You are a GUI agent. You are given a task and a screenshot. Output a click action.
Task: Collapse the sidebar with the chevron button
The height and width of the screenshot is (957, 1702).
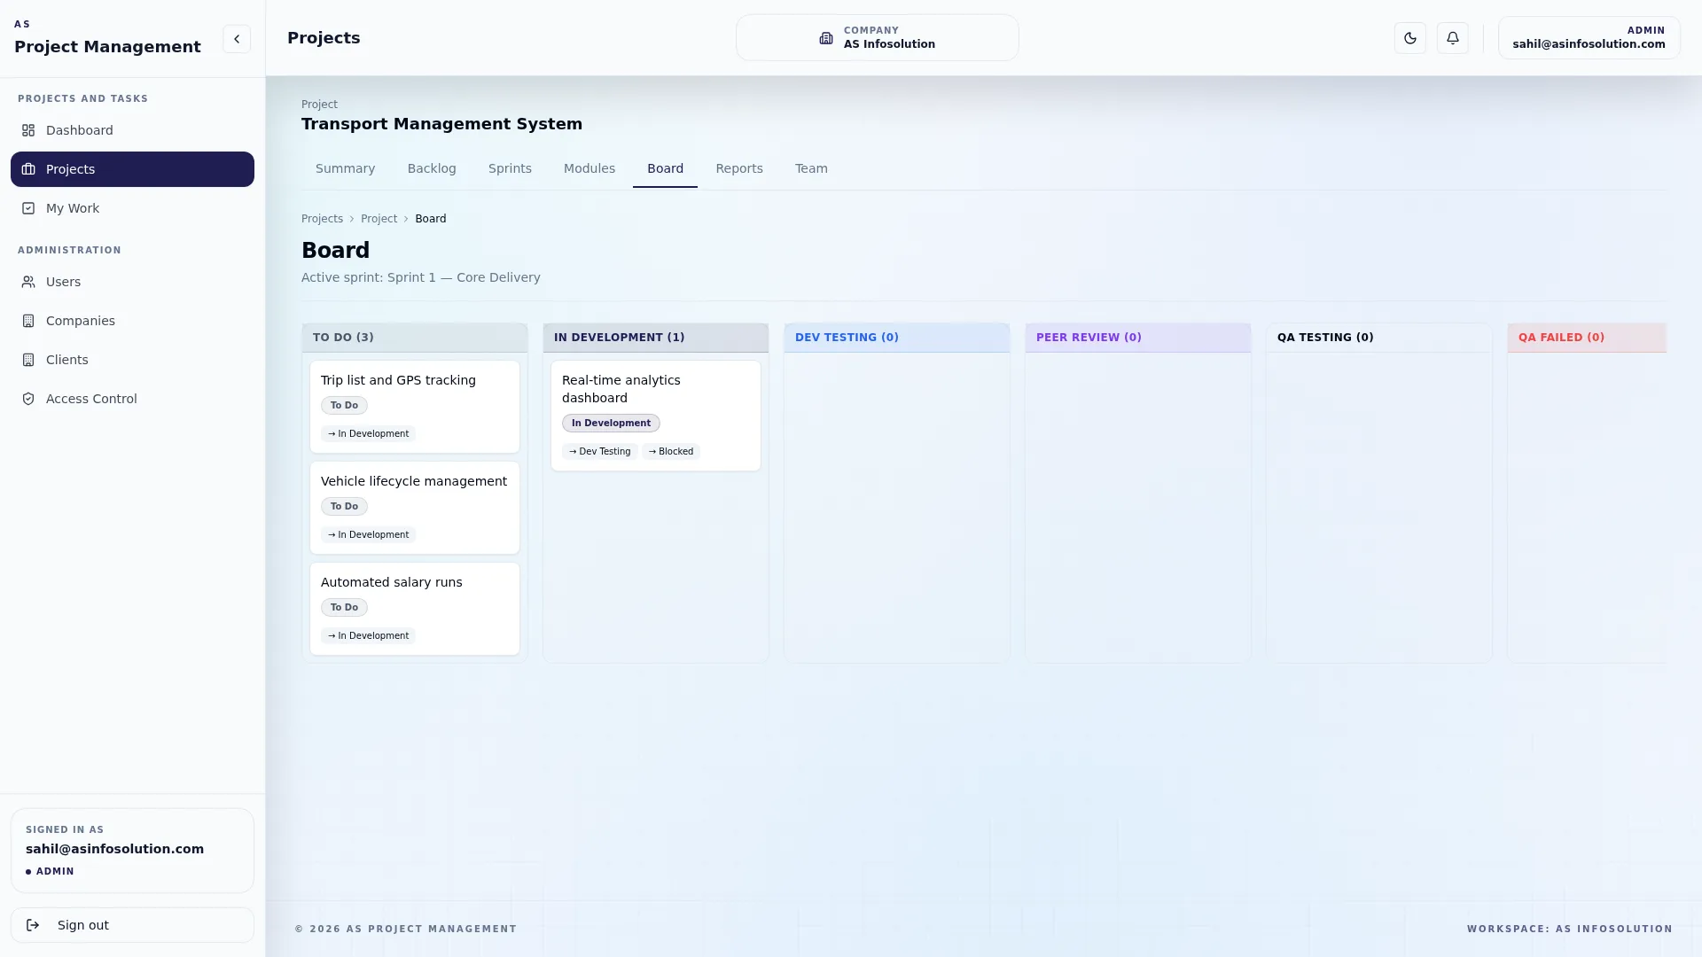237,39
